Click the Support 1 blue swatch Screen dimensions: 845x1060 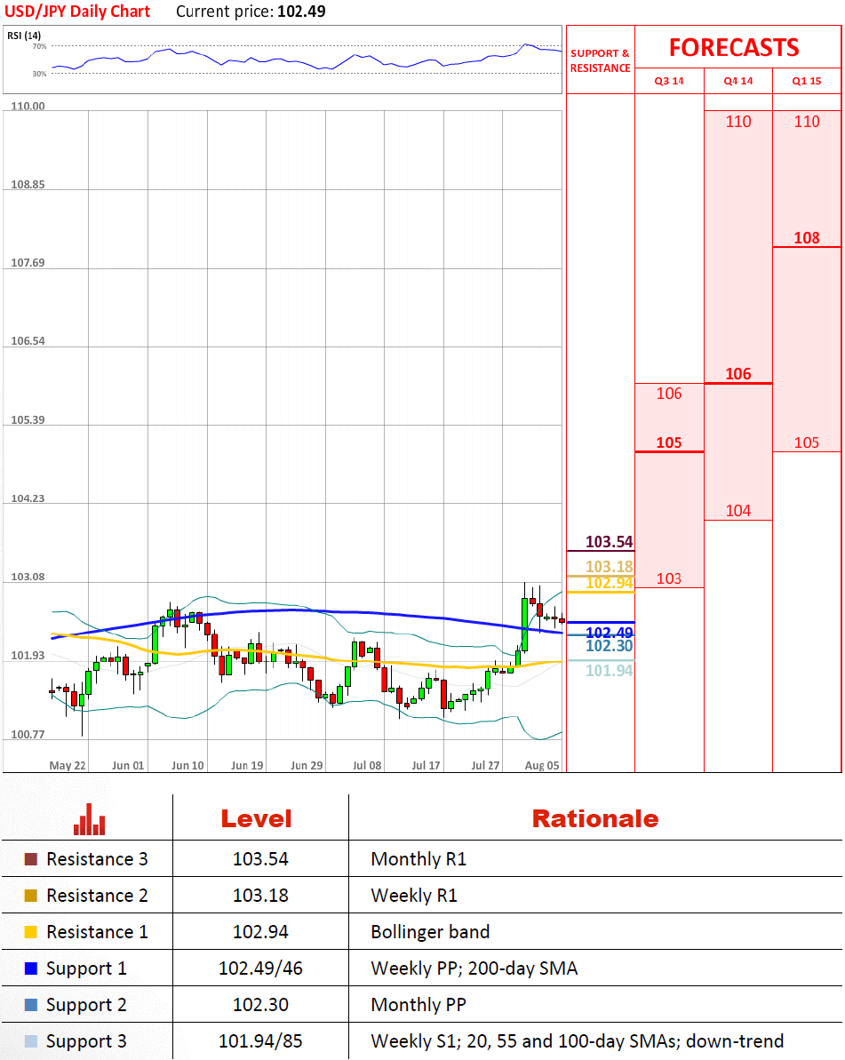point(30,968)
